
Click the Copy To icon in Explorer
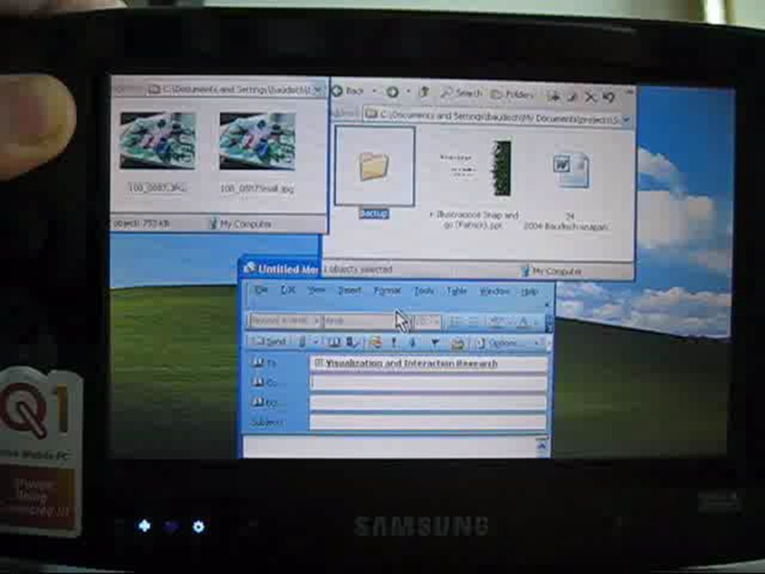tap(571, 96)
